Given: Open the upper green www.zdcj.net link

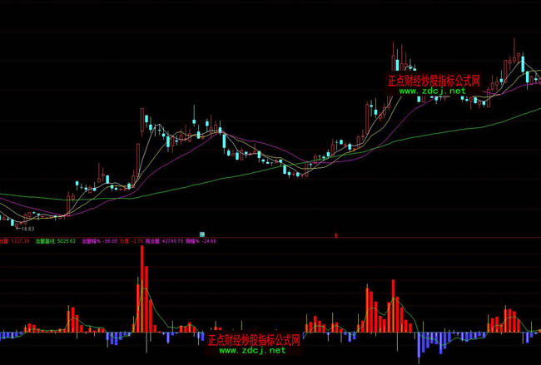Looking at the screenshot, I should click(431, 91).
